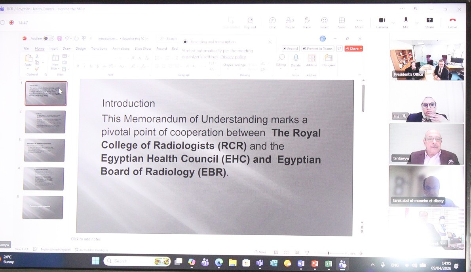The image size is (471, 272).
Task: Click the PowerPoint Record button
Action: [x=291, y=49]
